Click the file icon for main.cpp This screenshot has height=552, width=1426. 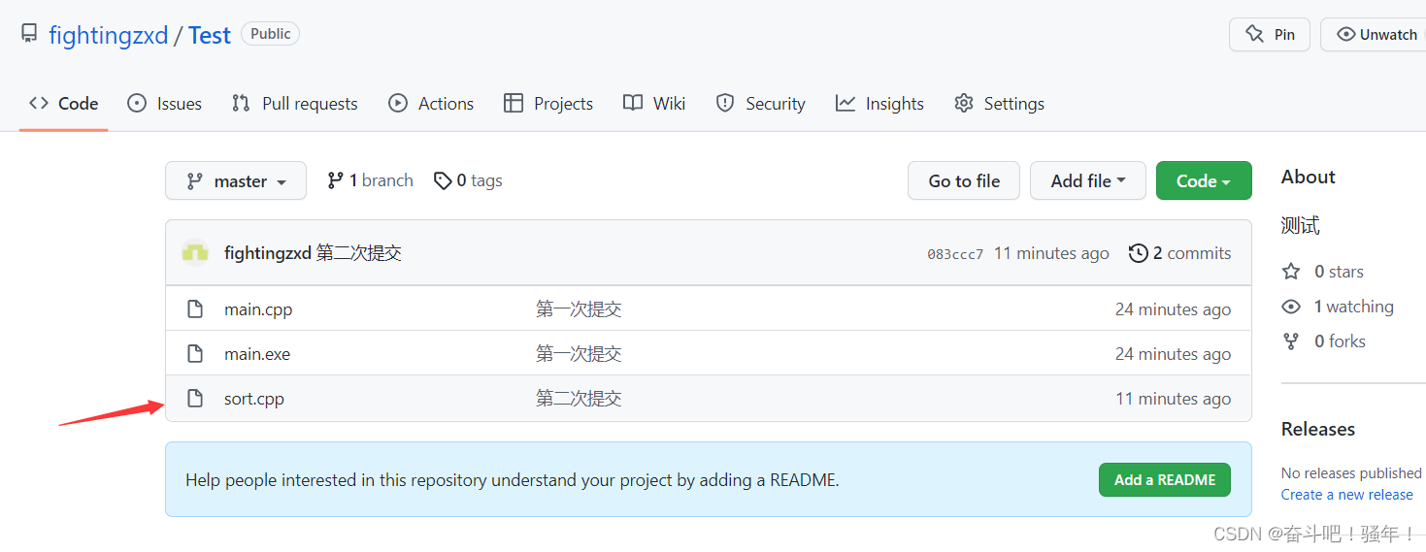(195, 309)
